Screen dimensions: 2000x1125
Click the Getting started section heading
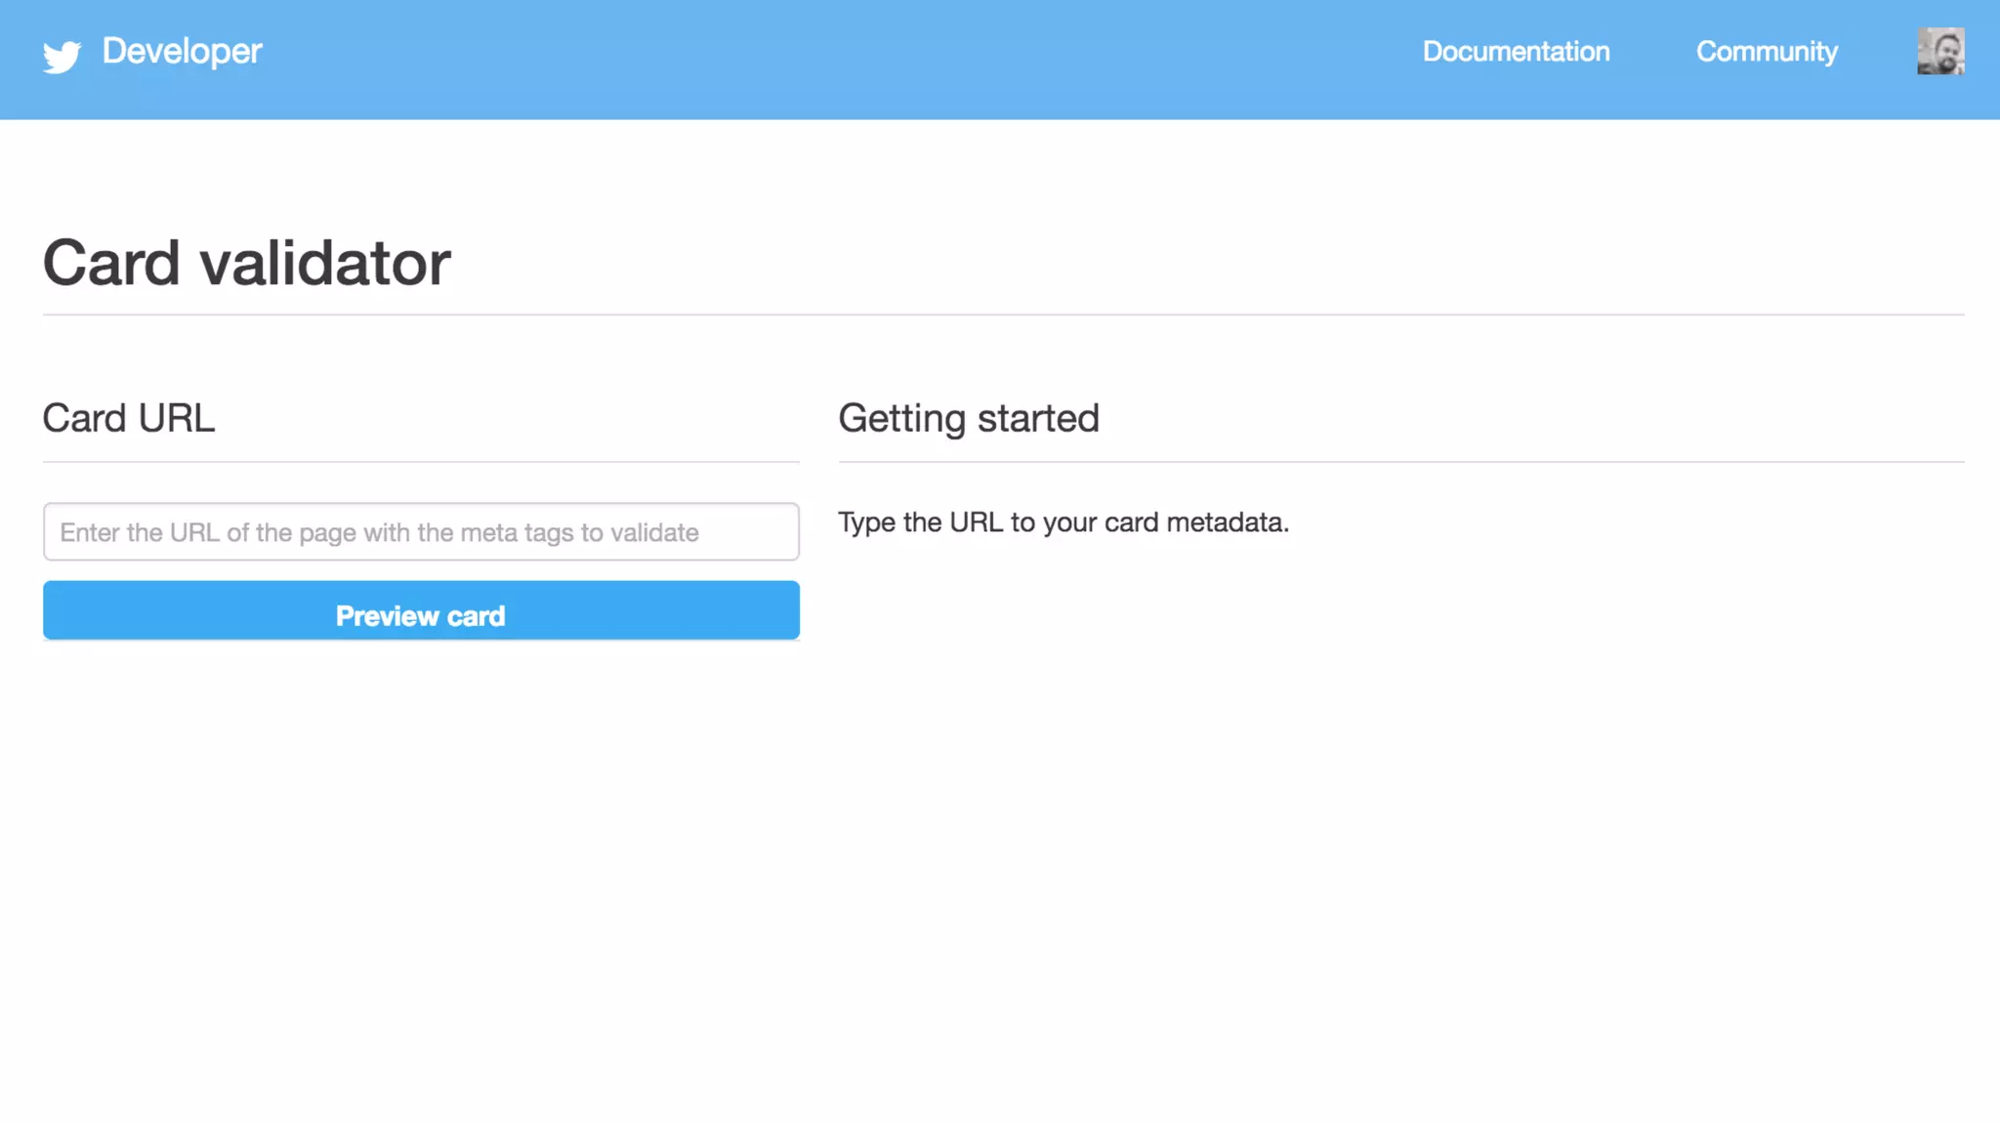point(968,418)
